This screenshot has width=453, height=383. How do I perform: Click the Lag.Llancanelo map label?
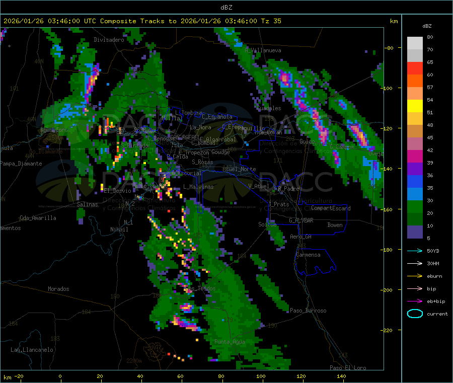[x=32, y=350]
